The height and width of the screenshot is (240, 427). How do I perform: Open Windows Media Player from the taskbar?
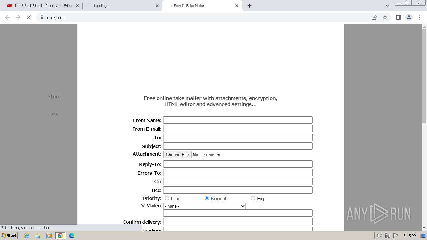pos(49,236)
